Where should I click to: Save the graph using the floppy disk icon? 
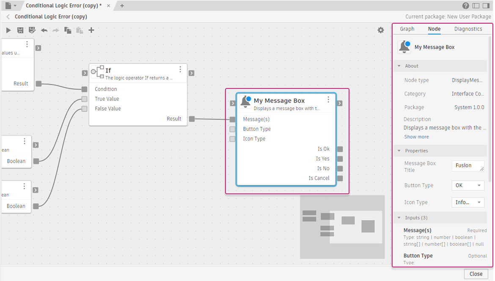[x=20, y=30]
